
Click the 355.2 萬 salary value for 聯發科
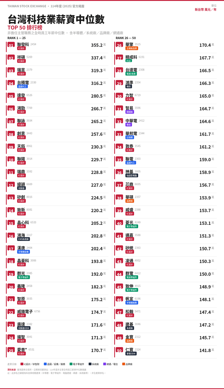tap(98, 45)
